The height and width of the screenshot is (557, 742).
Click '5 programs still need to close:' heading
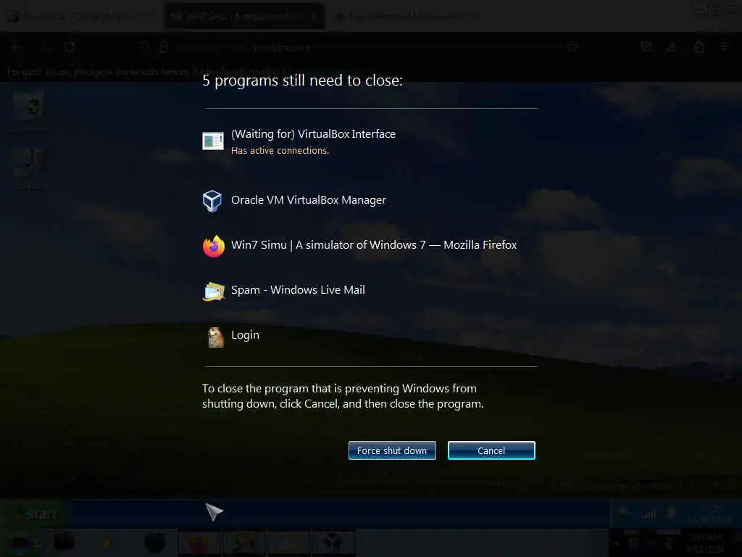coord(302,81)
